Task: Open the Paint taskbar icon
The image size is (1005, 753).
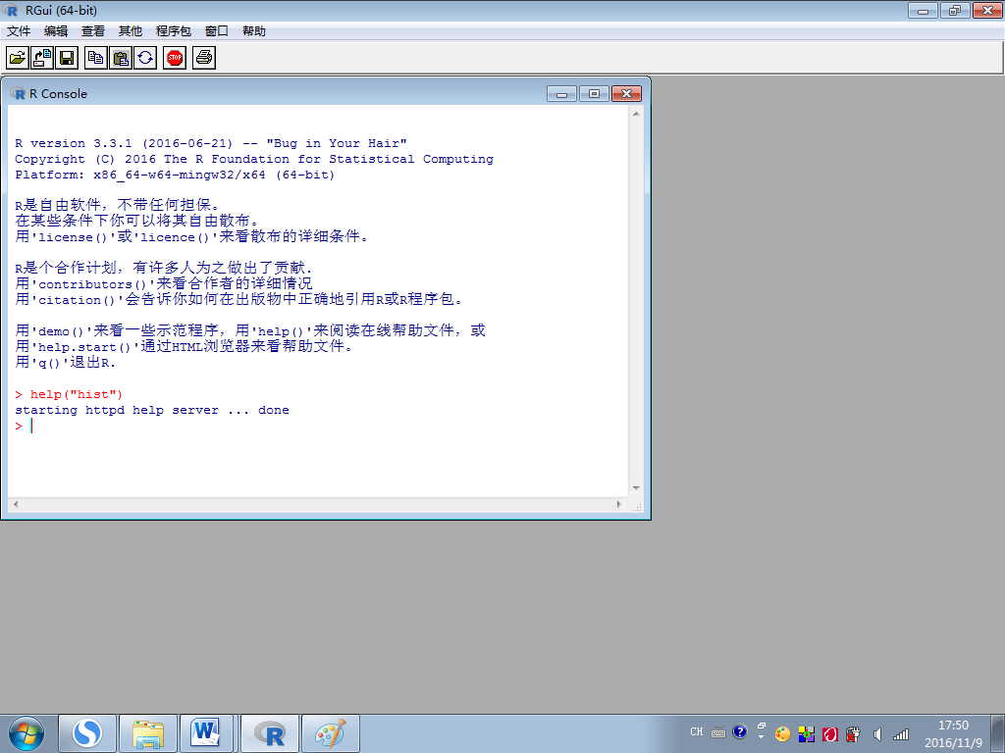Action: 330,733
